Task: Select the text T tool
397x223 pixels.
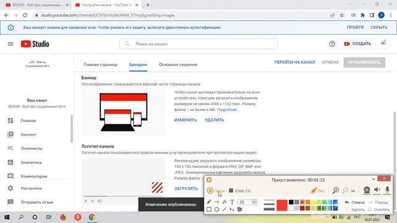Action: [232, 202]
